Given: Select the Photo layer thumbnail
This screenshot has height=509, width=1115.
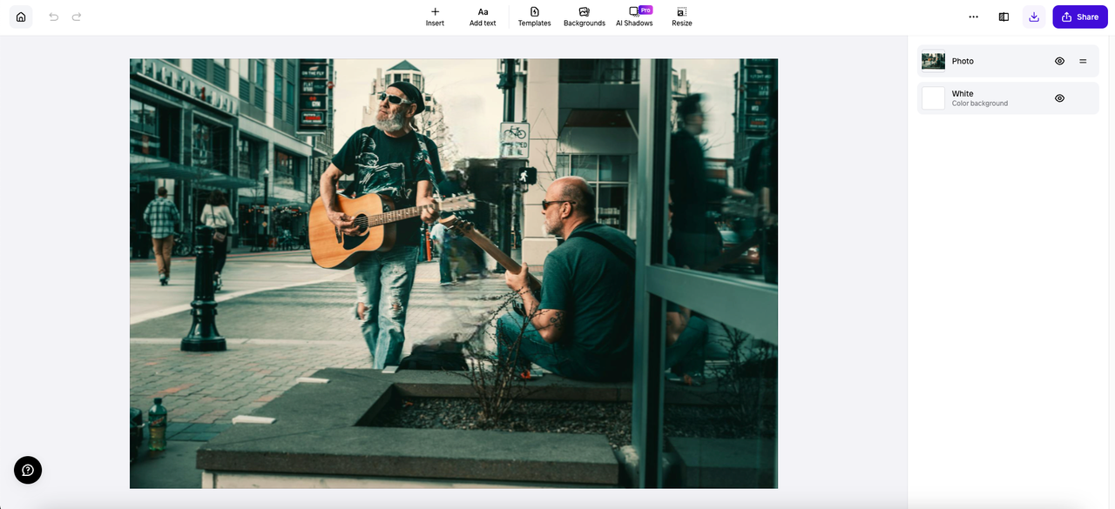Looking at the screenshot, I should pyautogui.click(x=933, y=61).
